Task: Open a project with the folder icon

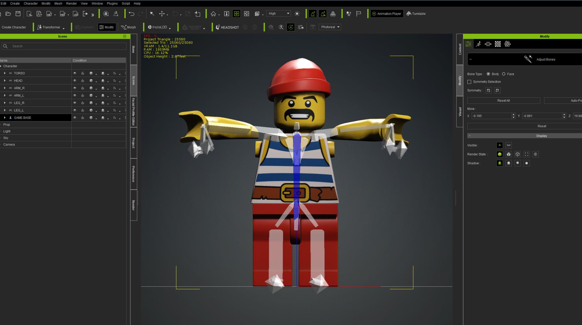Action: coord(8,14)
